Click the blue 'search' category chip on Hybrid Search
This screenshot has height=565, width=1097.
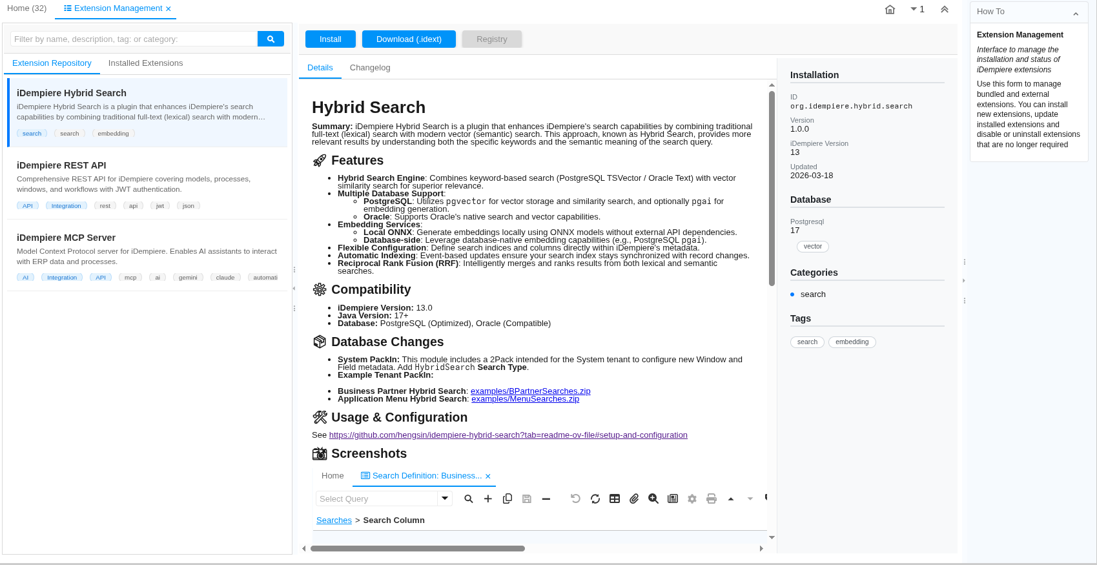tap(32, 134)
